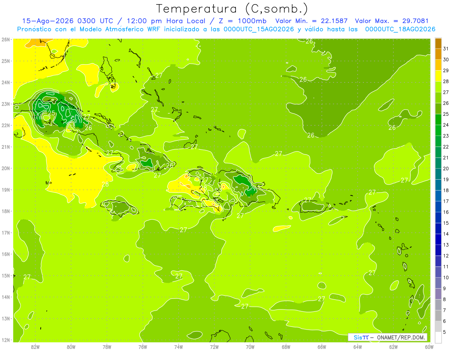Click the 14N latitude axis label
Viewport: 456px width, 352px height.
click(x=5, y=297)
